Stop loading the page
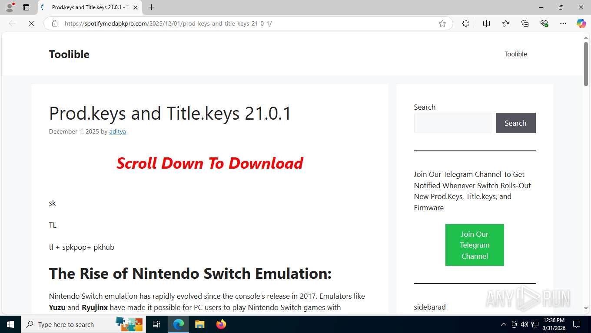591x333 pixels. [31, 23]
